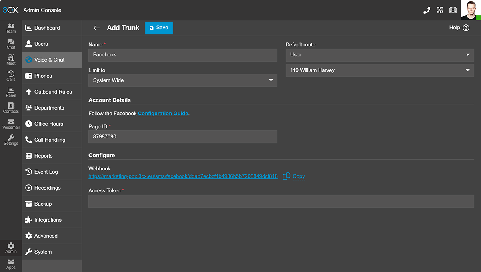Click the QR code icon in header
The image size is (481, 272).
[440, 10]
